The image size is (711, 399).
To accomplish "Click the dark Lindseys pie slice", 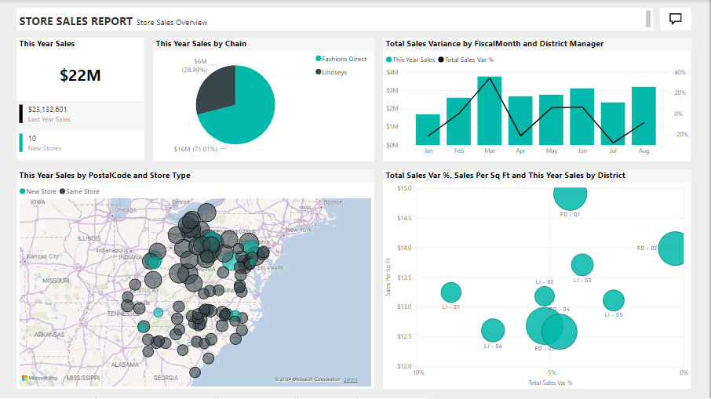I will point(217,89).
